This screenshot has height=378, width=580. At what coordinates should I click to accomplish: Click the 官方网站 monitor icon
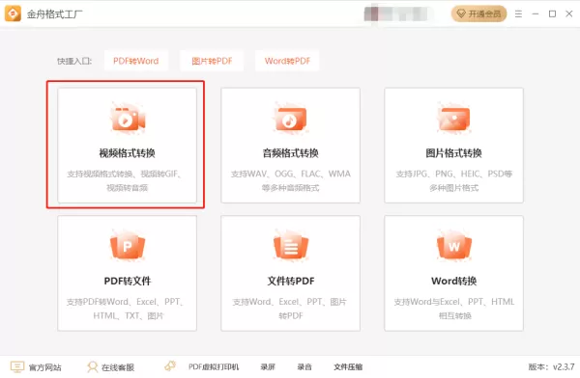coord(17,366)
